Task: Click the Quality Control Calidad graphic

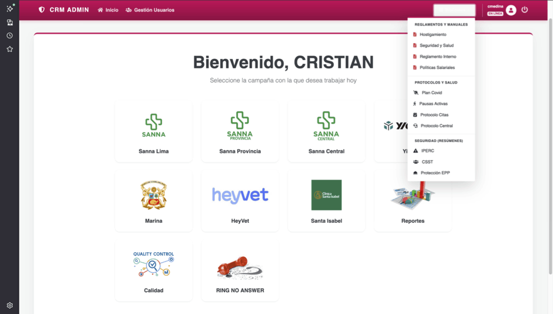Action: coord(154,265)
